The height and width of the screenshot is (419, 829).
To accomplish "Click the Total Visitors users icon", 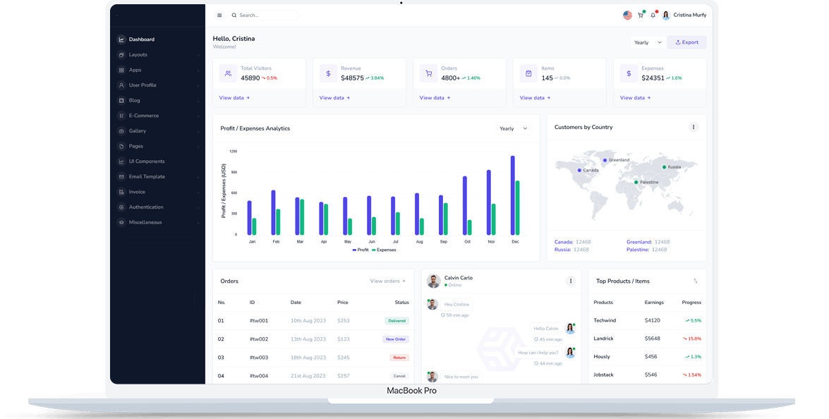I will click(x=228, y=73).
